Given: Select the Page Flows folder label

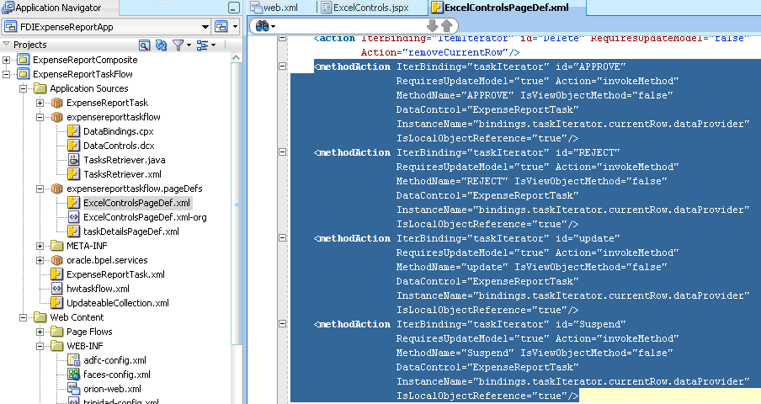Looking at the screenshot, I should click(89, 332).
